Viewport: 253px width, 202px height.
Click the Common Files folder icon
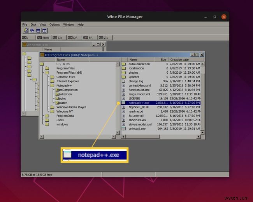pos(52,77)
